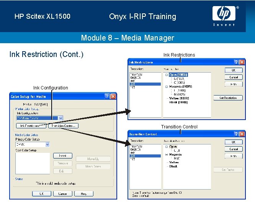
Task: Select Yellow (100%) in the Ink Restrictions tree
Action: click(179, 98)
